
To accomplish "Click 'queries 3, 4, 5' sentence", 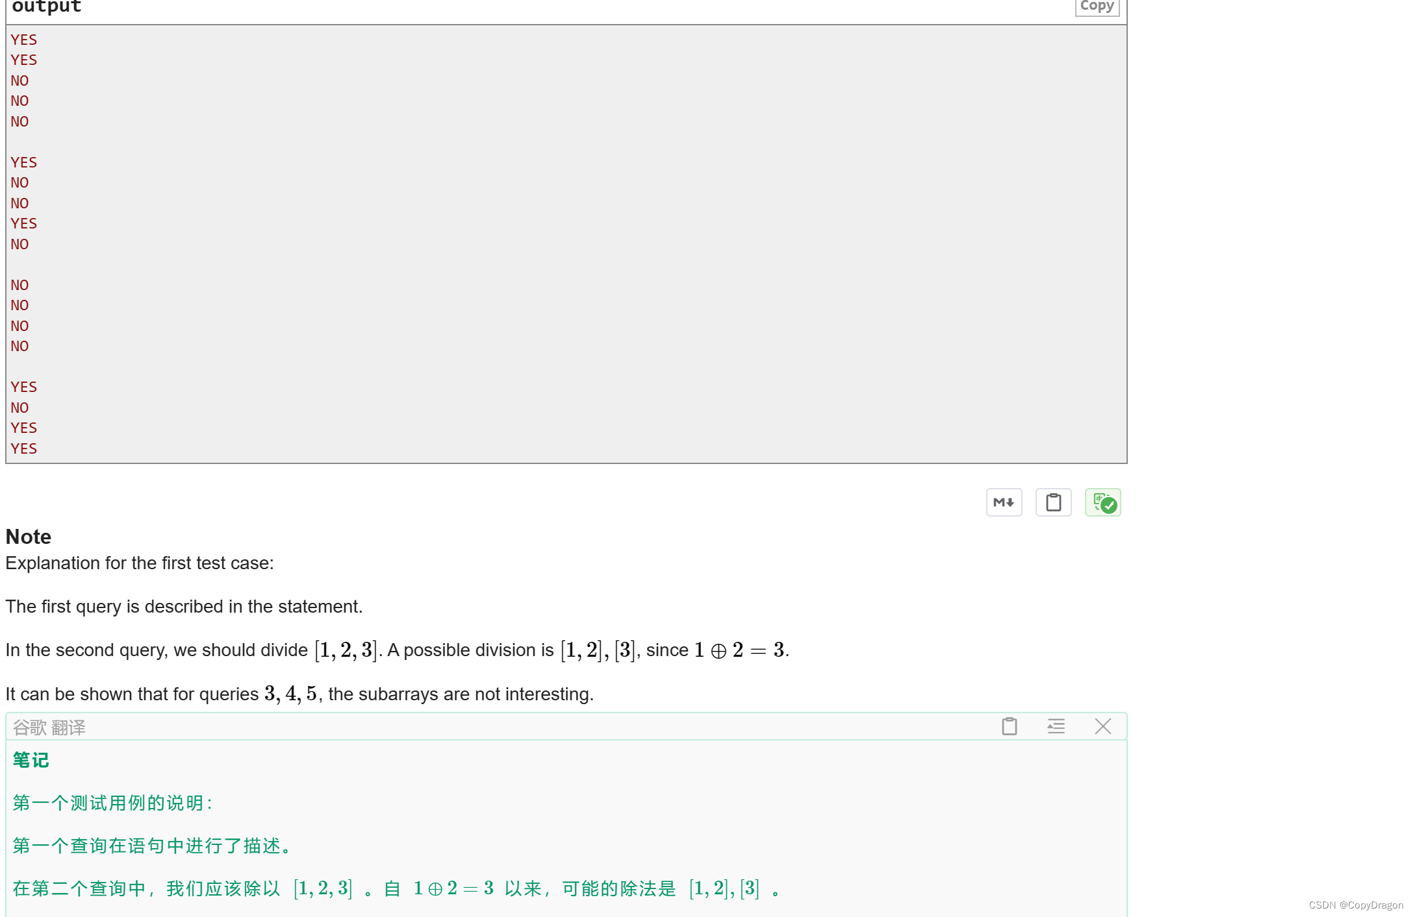I will [x=299, y=694].
